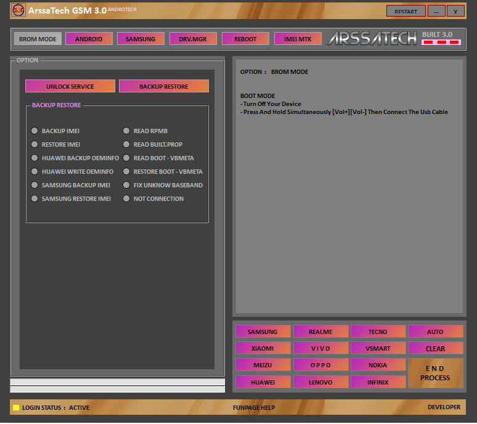Viewport: 477px width, 424px height.
Task: Switch to the BROM MODE tab
Action: pos(38,39)
